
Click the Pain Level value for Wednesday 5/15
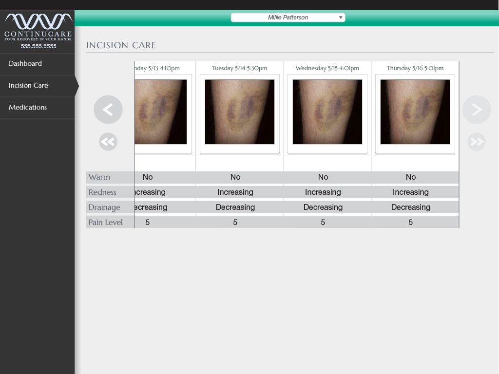323,222
